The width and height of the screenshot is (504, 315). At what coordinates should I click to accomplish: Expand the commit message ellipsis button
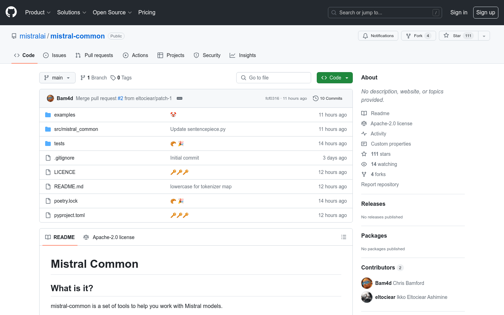point(180,98)
